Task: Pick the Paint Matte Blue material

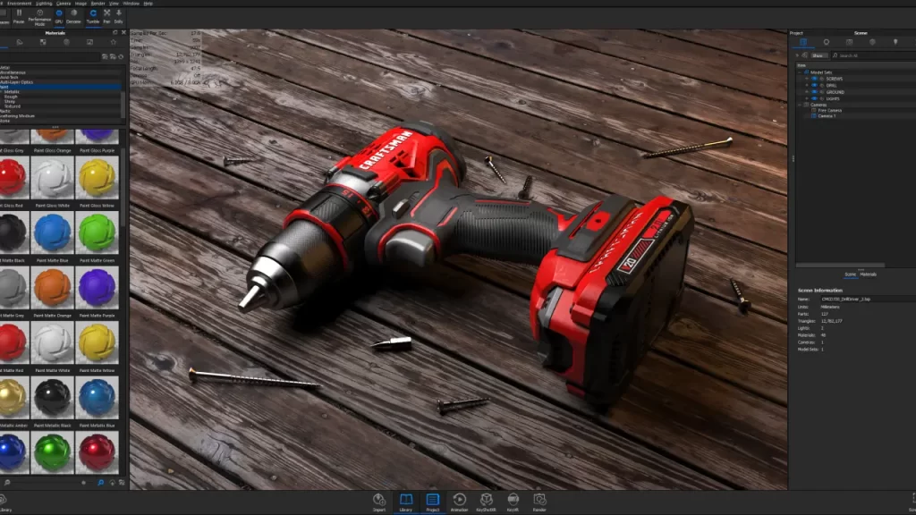Action: (53, 233)
